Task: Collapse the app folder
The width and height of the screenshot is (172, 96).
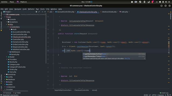Action: 5,17
